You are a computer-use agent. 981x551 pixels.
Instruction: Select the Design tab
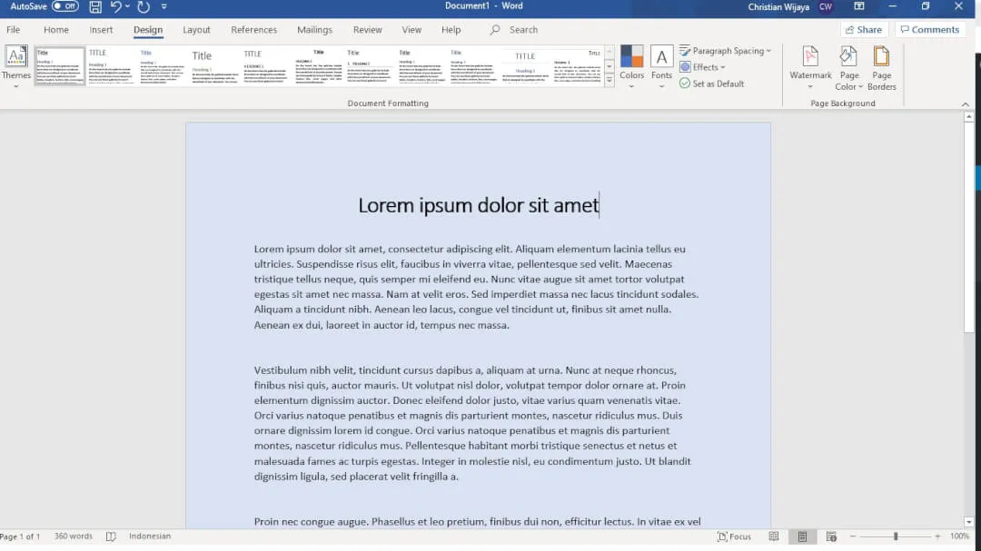(x=148, y=29)
